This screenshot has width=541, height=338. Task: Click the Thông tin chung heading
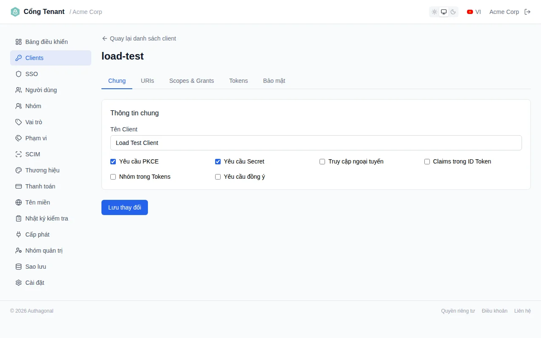pyautogui.click(x=134, y=113)
